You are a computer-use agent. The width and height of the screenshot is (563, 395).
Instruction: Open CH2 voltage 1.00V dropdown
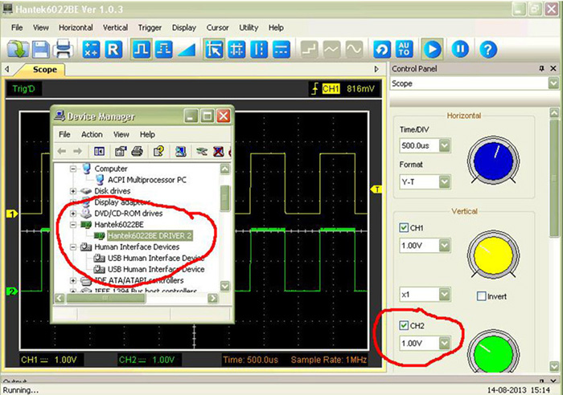tap(445, 343)
